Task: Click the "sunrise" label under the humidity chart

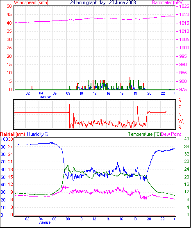Action: point(45,222)
